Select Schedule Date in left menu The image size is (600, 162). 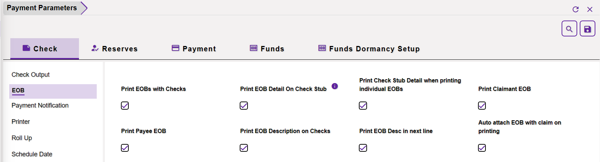pos(32,154)
